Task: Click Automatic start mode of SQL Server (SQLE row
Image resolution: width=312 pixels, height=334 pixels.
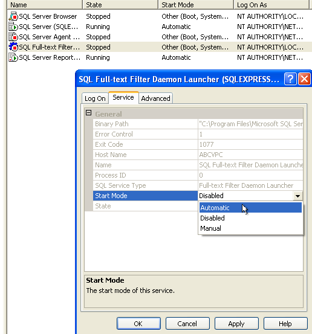Action: pos(176,27)
